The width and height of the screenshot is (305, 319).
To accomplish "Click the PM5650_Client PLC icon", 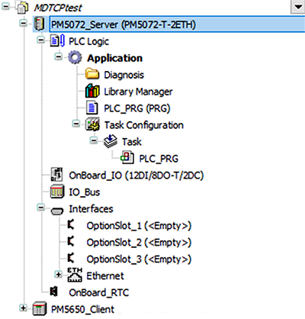I will (x=40, y=308).
